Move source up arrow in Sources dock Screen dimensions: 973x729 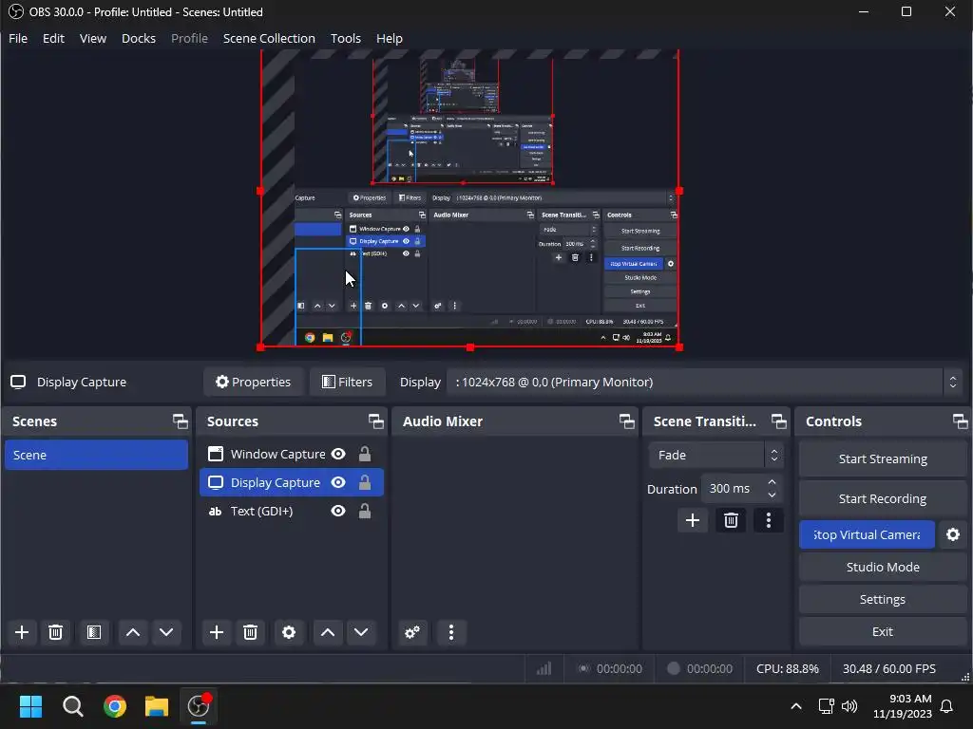[328, 632]
